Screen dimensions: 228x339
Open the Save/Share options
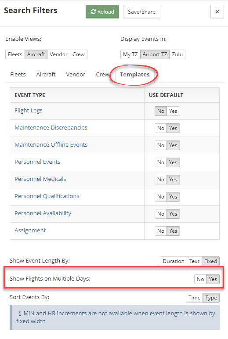(142, 12)
